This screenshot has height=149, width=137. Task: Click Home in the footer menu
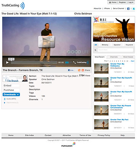11,135
